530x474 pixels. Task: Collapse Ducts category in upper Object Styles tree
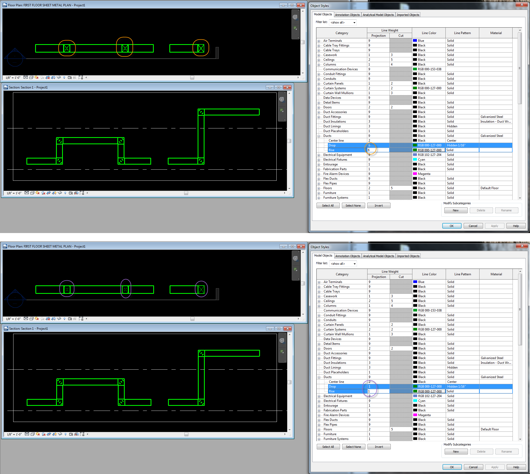point(319,136)
